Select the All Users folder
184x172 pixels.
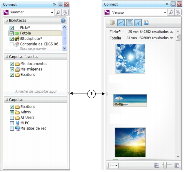[27, 118]
